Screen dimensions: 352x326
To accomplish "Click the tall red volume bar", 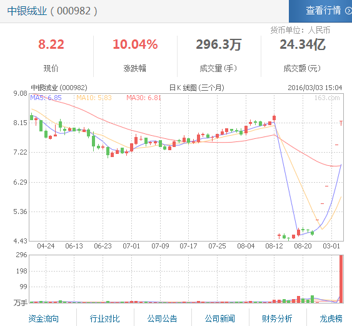I will tap(341, 279).
